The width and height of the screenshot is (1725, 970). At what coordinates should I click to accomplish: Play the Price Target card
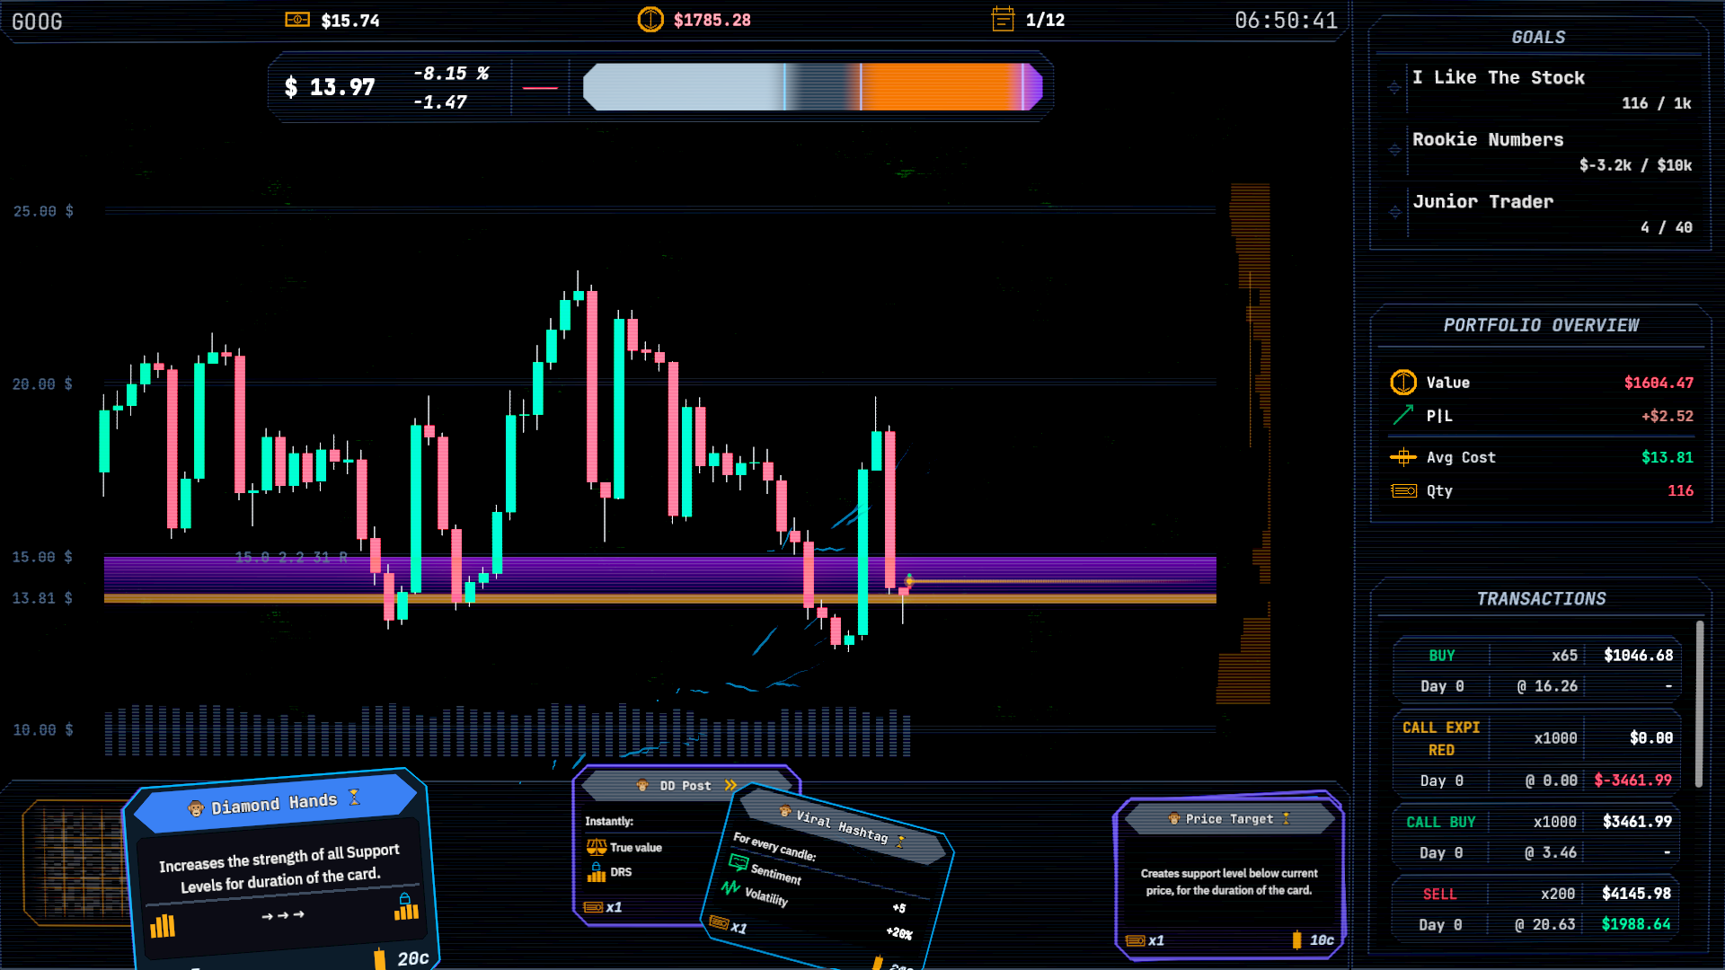[x=1229, y=877]
